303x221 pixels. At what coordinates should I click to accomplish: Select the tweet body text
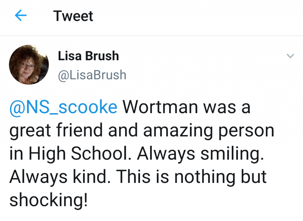[142, 153]
